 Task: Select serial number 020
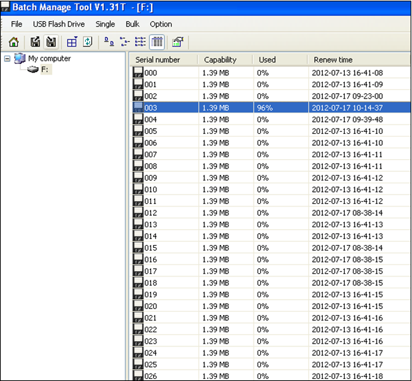point(150,306)
